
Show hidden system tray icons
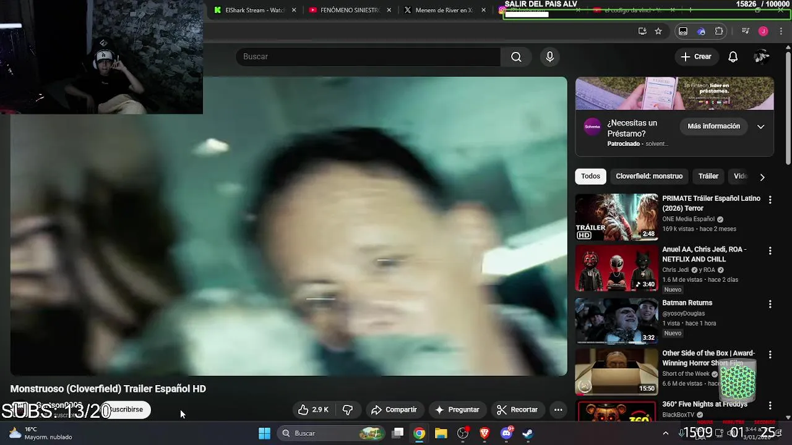point(666,433)
